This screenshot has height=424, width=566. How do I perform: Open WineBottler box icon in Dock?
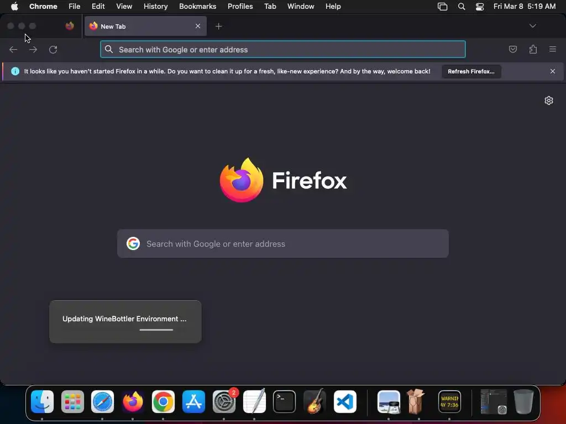point(416,401)
